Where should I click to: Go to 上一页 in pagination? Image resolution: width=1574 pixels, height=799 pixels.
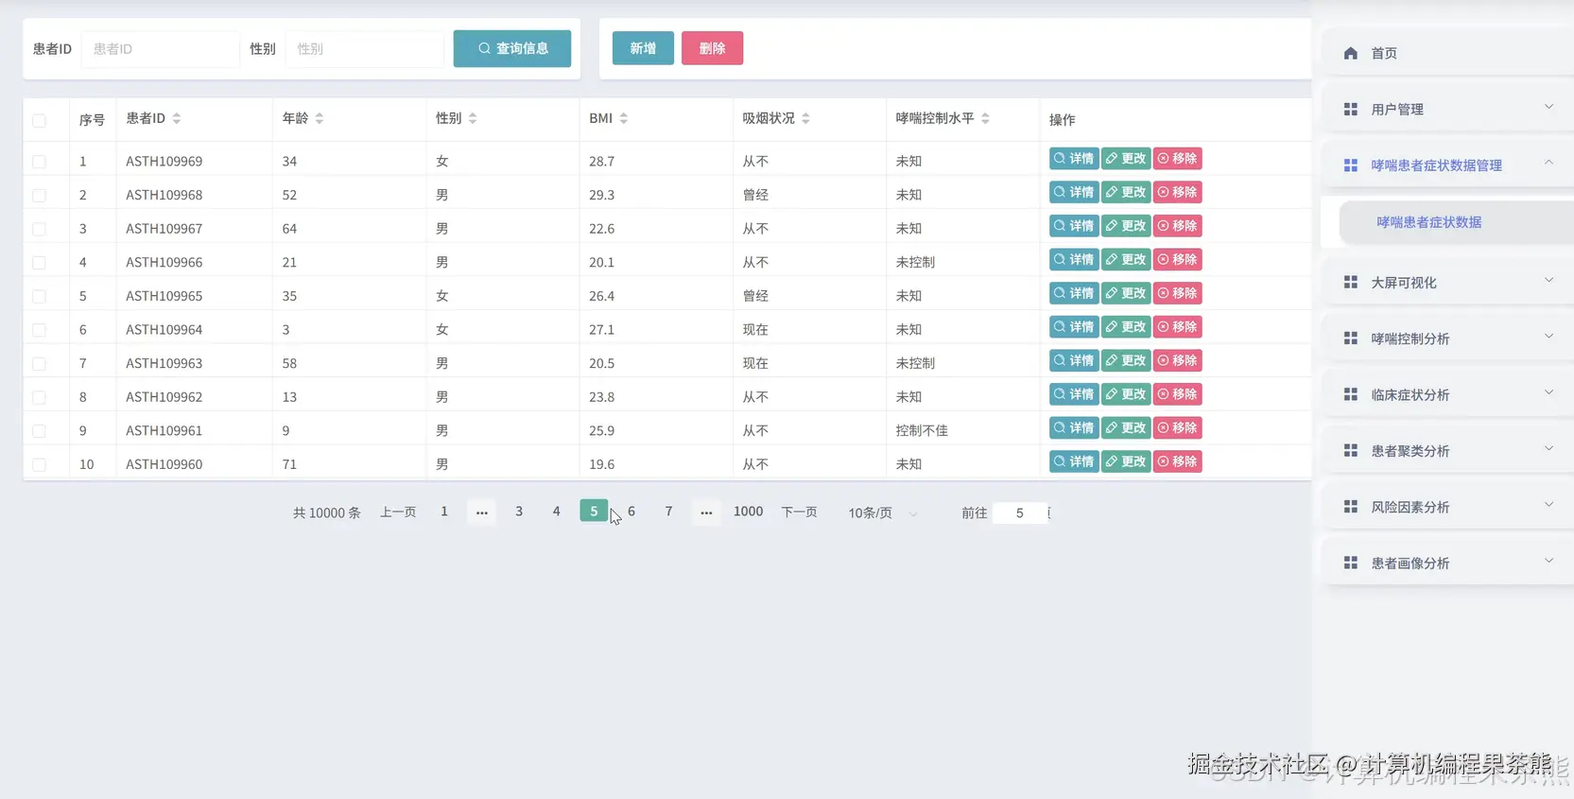(x=398, y=512)
